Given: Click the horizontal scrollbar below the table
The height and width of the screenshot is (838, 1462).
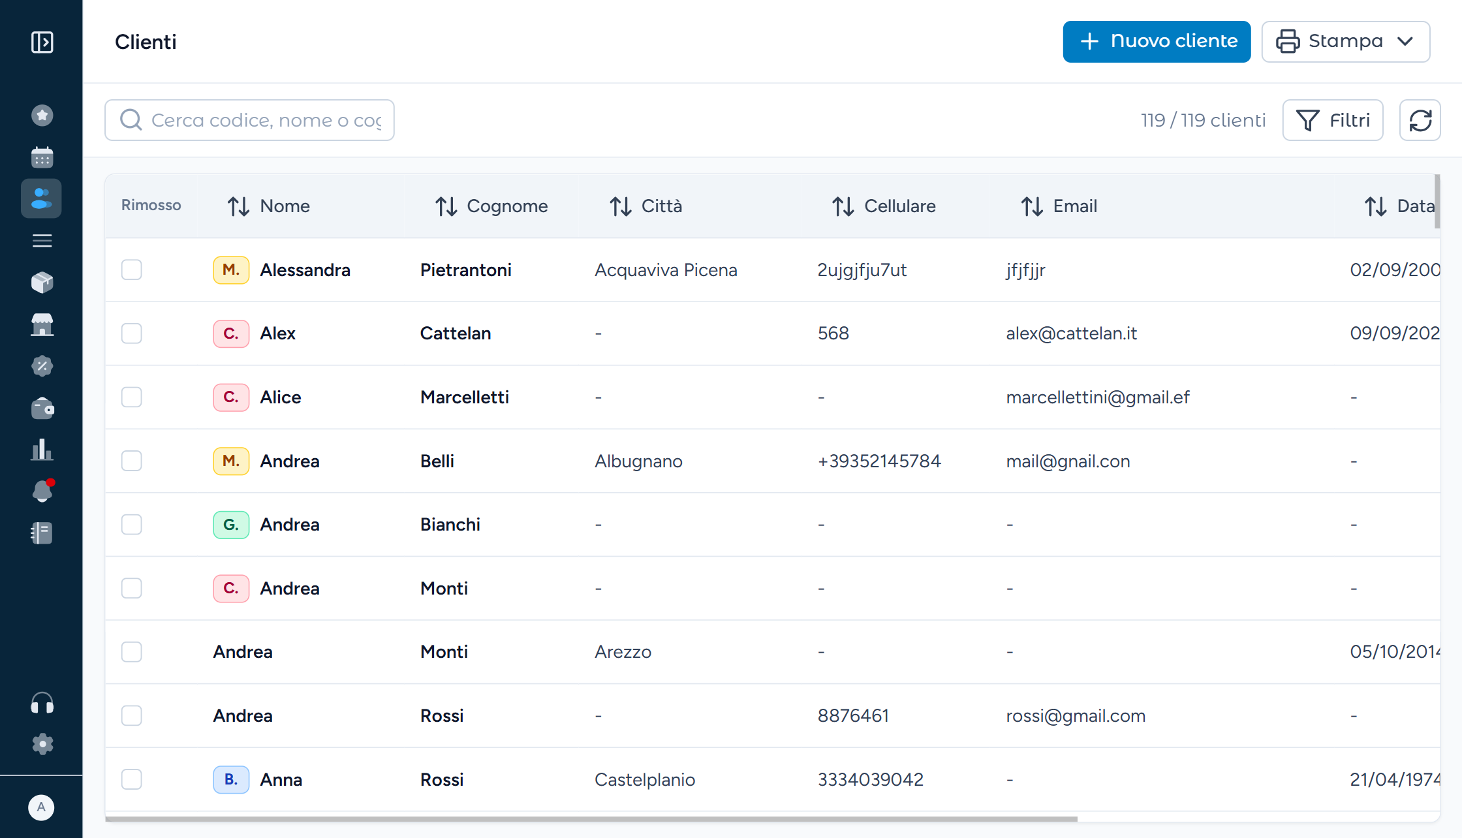Looking at the screenshot, I should (591, 818).
